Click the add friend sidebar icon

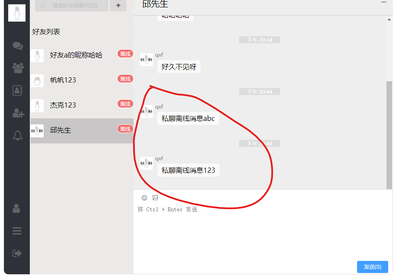[x=18, y=113]
